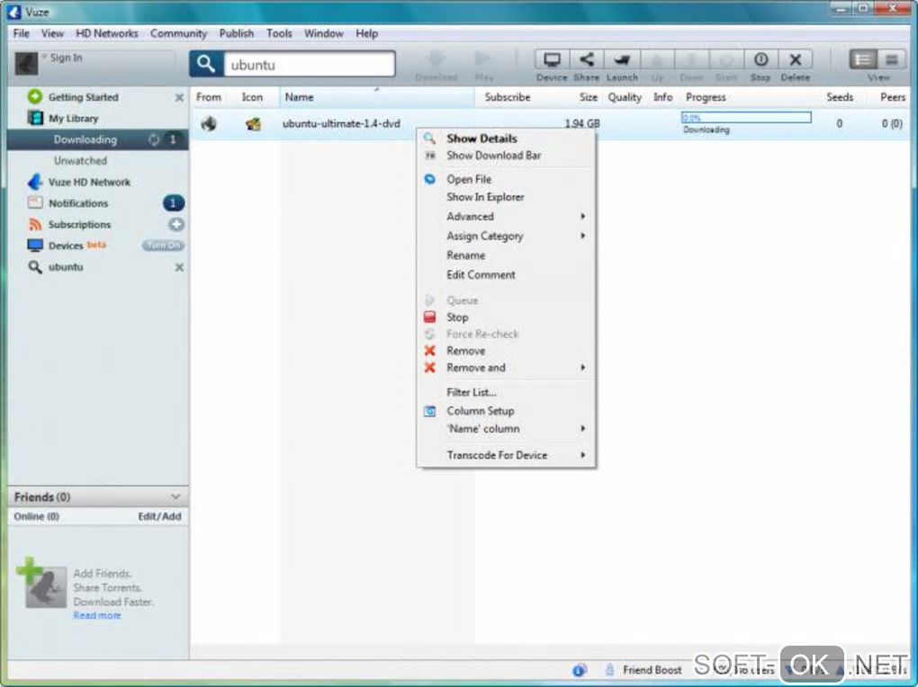Screen dimensions: 918x687
Task: Switch to detailed list view icon
Action: point(863,59)
